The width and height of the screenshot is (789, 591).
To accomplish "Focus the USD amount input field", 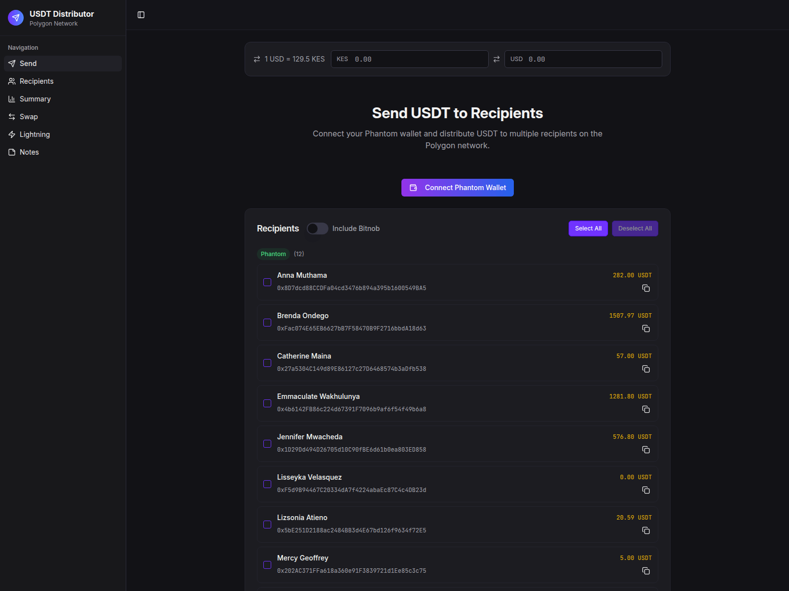I will tap(583, 59).
